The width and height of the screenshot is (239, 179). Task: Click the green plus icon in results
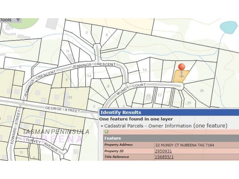click(106, 132)
